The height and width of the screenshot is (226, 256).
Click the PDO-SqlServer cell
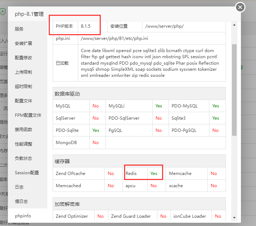[129, 118]
